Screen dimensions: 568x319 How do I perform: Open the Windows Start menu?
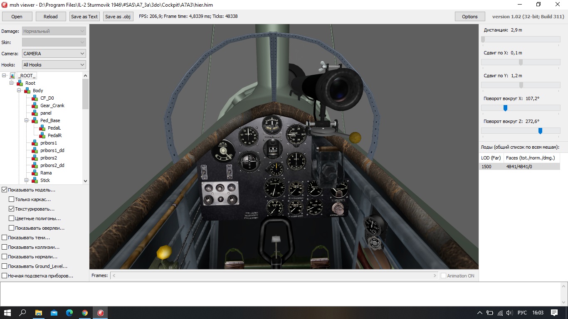tap(7, 313)
